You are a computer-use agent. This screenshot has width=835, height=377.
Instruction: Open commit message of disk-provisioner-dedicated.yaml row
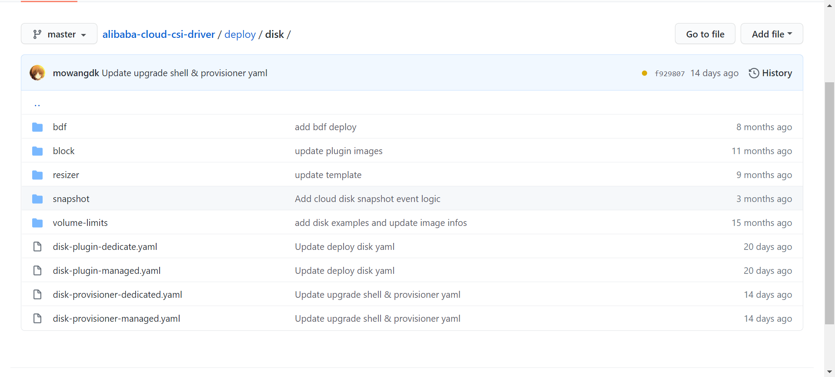377,294
